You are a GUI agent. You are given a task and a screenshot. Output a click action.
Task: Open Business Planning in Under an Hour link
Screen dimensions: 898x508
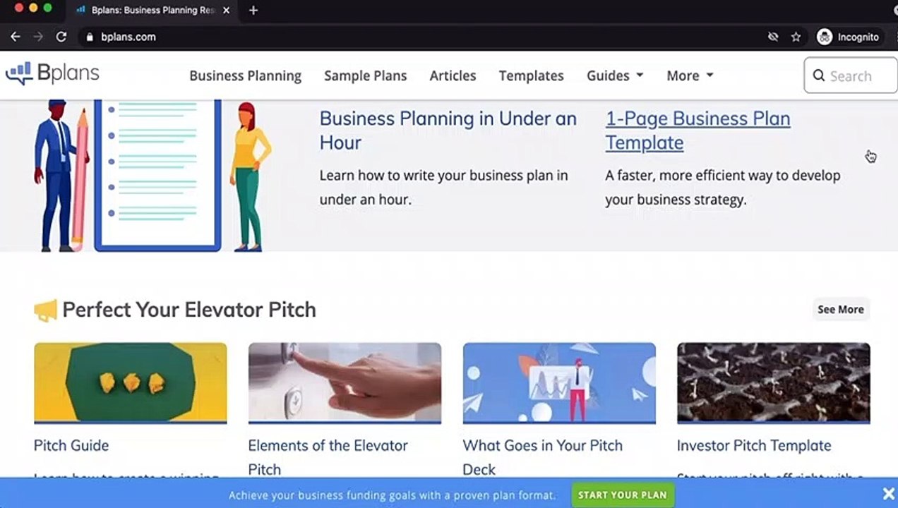[448, 131]
